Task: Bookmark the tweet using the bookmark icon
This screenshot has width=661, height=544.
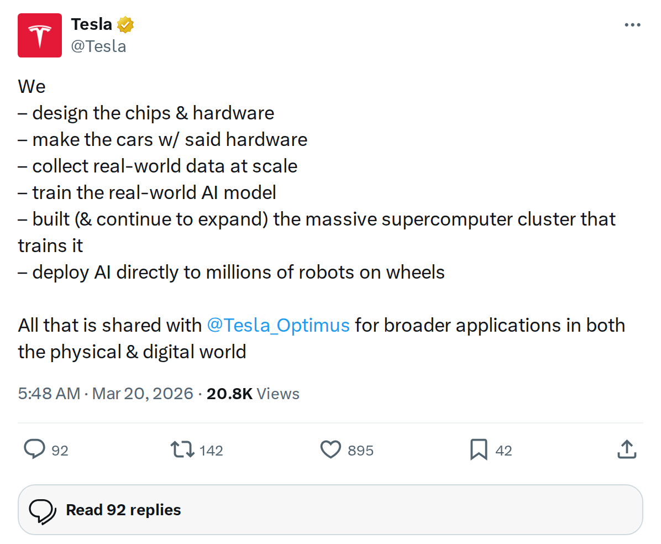Action: pos(479,449)
